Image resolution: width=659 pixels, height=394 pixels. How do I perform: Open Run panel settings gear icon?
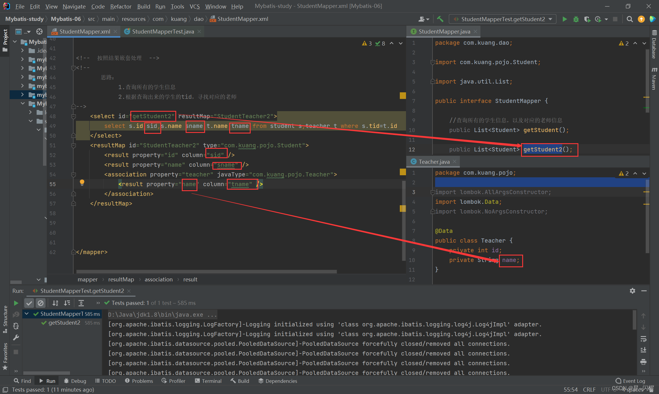tap(633, 291)
